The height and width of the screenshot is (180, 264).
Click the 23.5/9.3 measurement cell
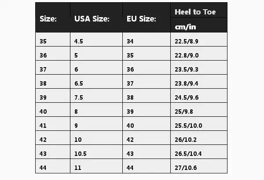click(x=187, y=69)
